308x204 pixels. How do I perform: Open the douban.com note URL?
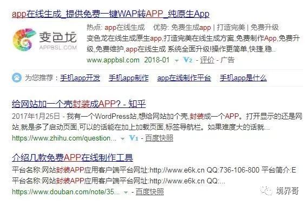click(x=65, y=192)
